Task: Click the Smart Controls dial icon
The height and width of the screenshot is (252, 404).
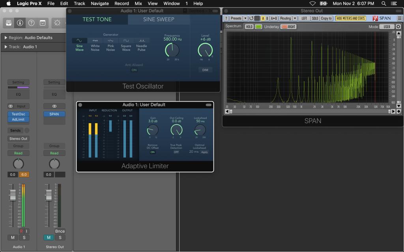Action: [57, 23]
